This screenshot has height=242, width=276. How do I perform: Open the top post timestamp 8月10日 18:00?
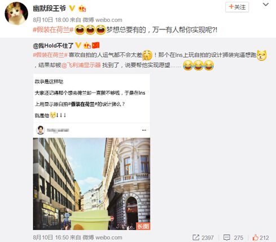tap(51, 20)
